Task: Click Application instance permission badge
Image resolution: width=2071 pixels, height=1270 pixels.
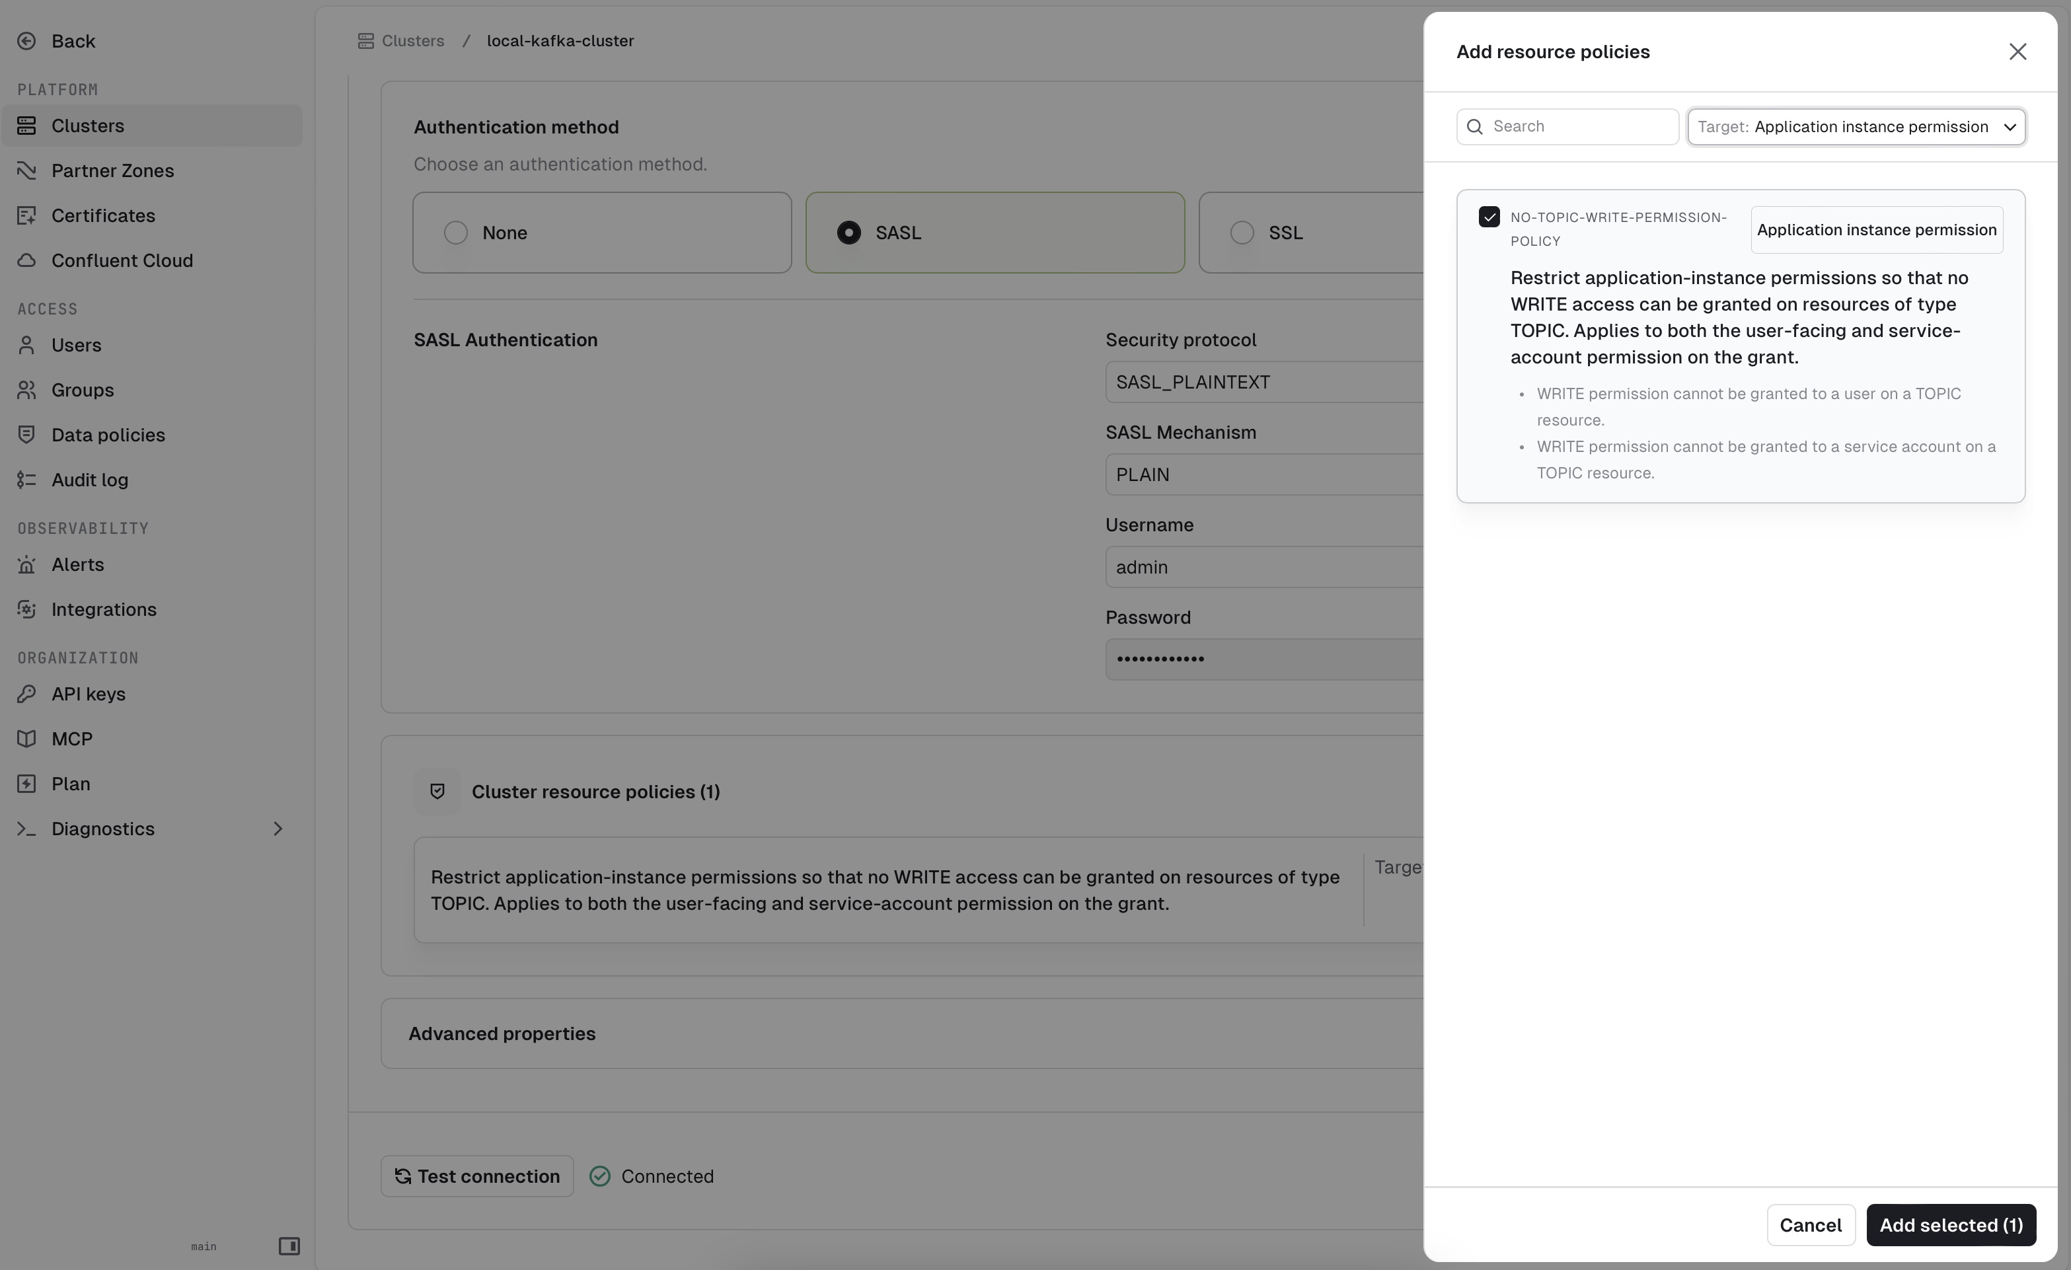Action: point(1877,231)
